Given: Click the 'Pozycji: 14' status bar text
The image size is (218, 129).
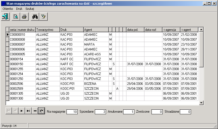Looking at the screenshot, I should tap(9, 126).
